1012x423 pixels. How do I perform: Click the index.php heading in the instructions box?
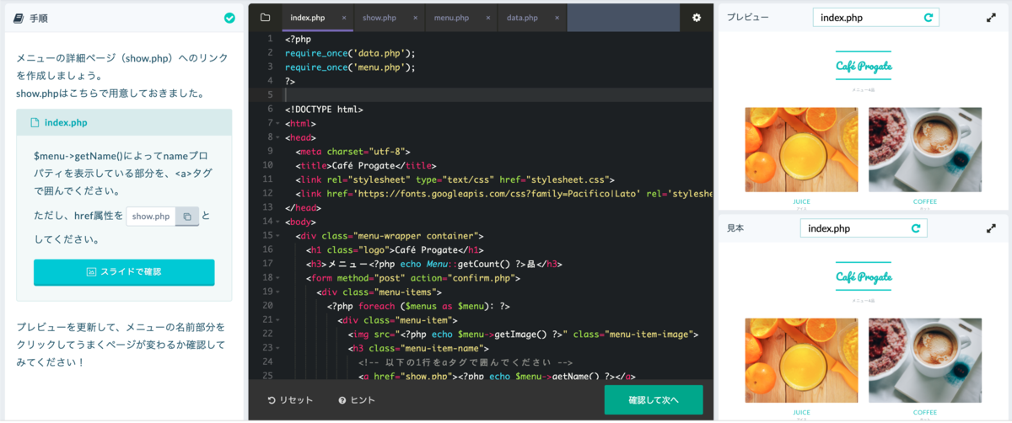[x=66, y=122]
